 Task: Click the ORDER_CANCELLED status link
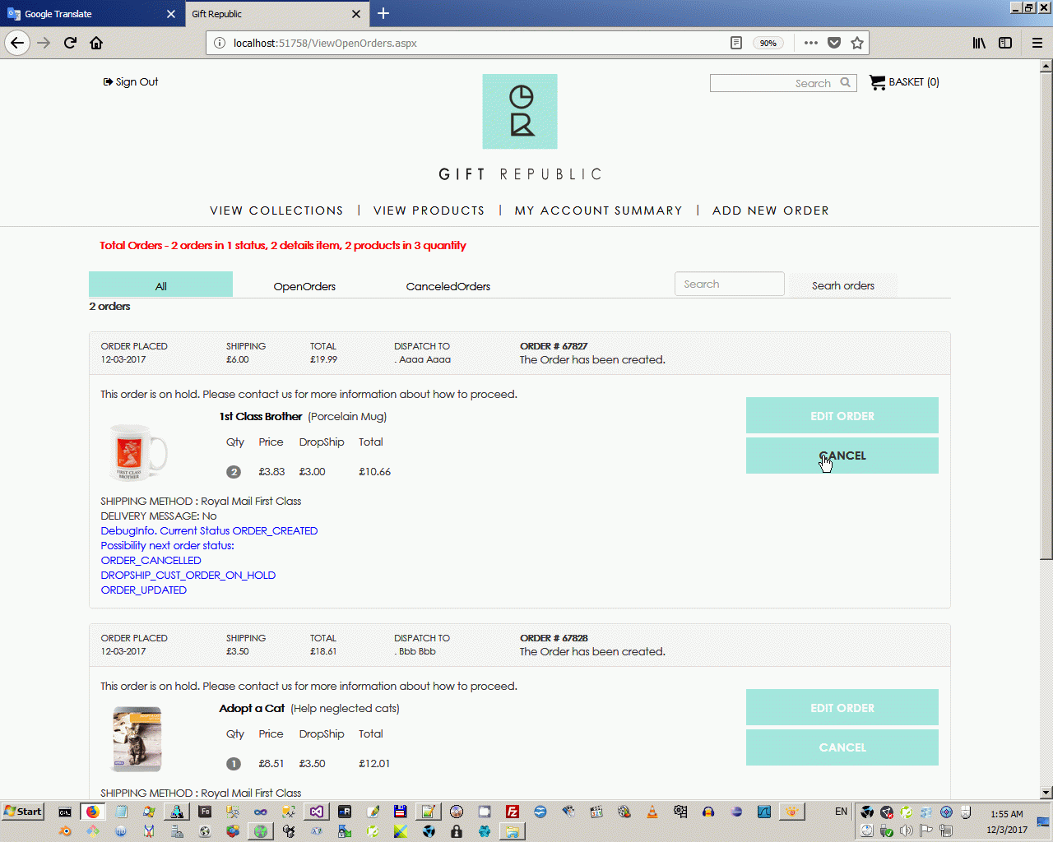[x=151, y=560]
